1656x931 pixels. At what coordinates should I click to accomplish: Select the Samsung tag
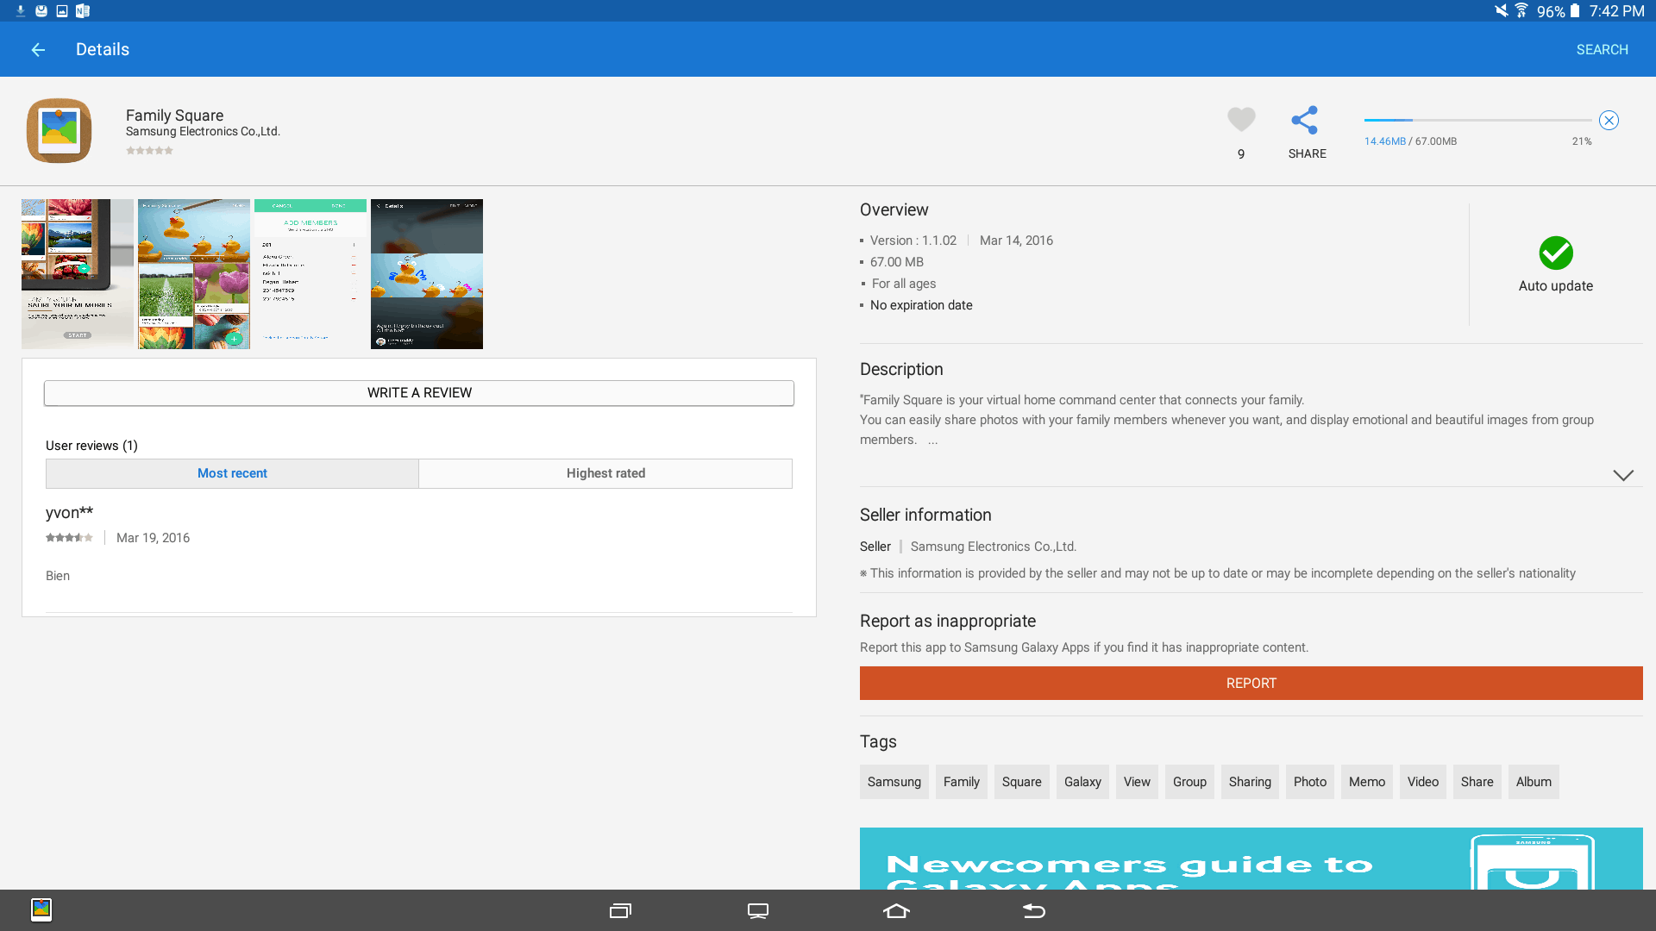[x=894, y=782]
